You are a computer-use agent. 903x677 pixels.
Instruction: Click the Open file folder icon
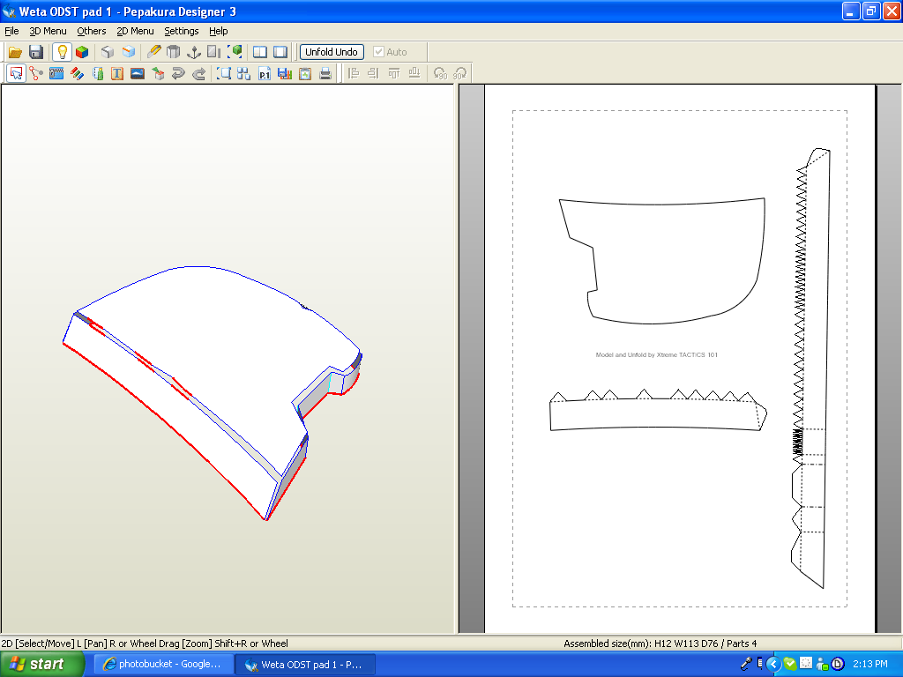tap(15, 52)
